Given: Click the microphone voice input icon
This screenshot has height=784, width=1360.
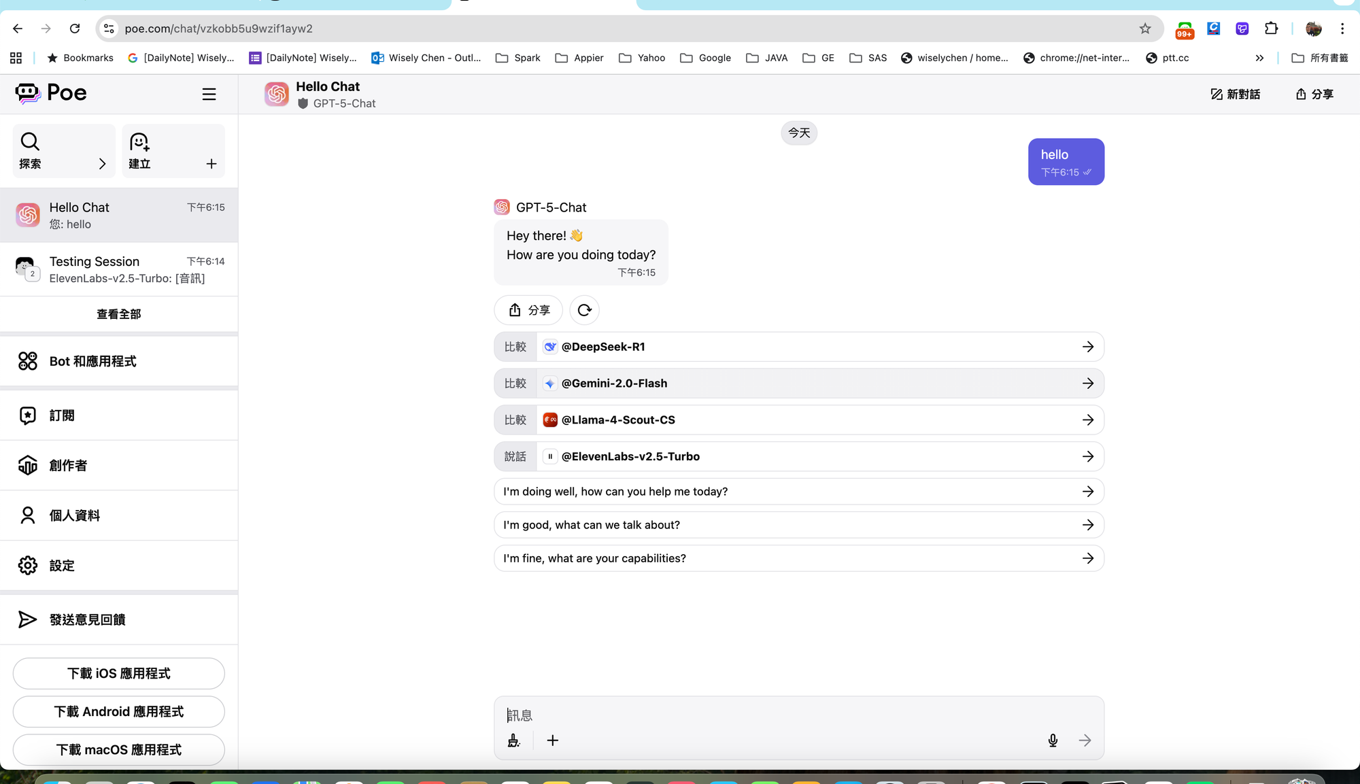Looking at the screenshot, I should point(1053,740).
